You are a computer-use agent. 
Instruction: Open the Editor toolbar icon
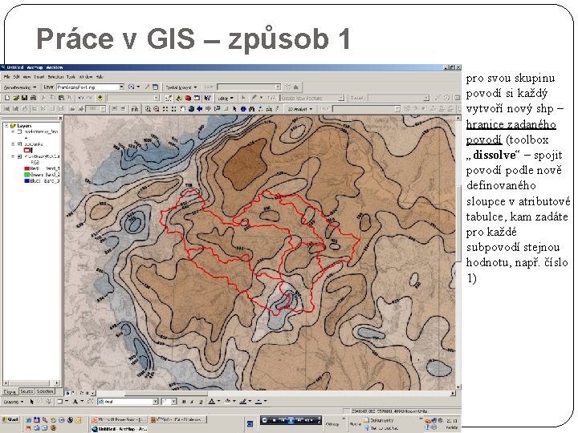[169, 98]
